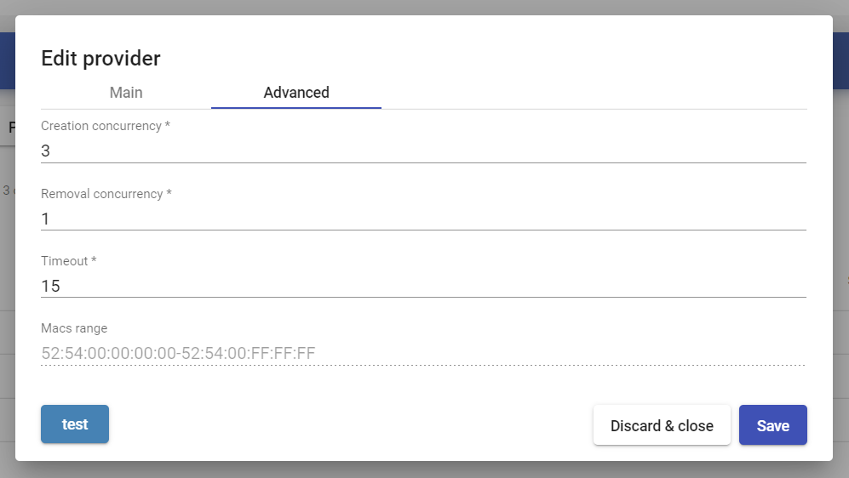Dismiss via dimmed backdrop below the dialog
Screen dimensions: 849x478
coord(424,469)
